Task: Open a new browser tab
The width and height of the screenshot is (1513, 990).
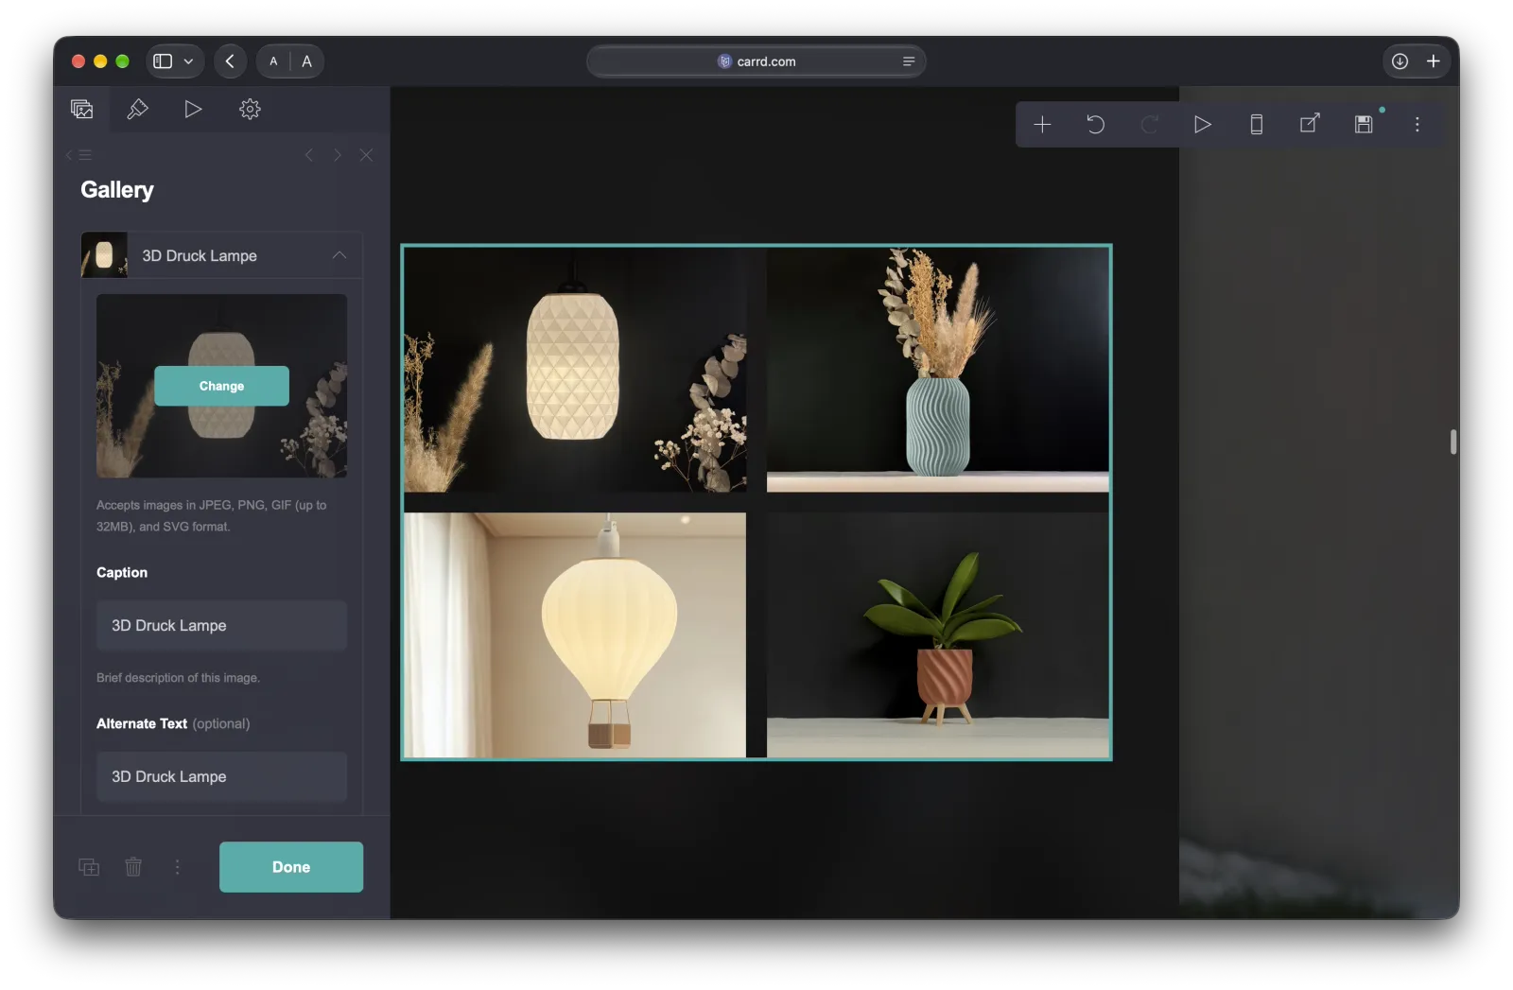Action: coord(1434,61)
